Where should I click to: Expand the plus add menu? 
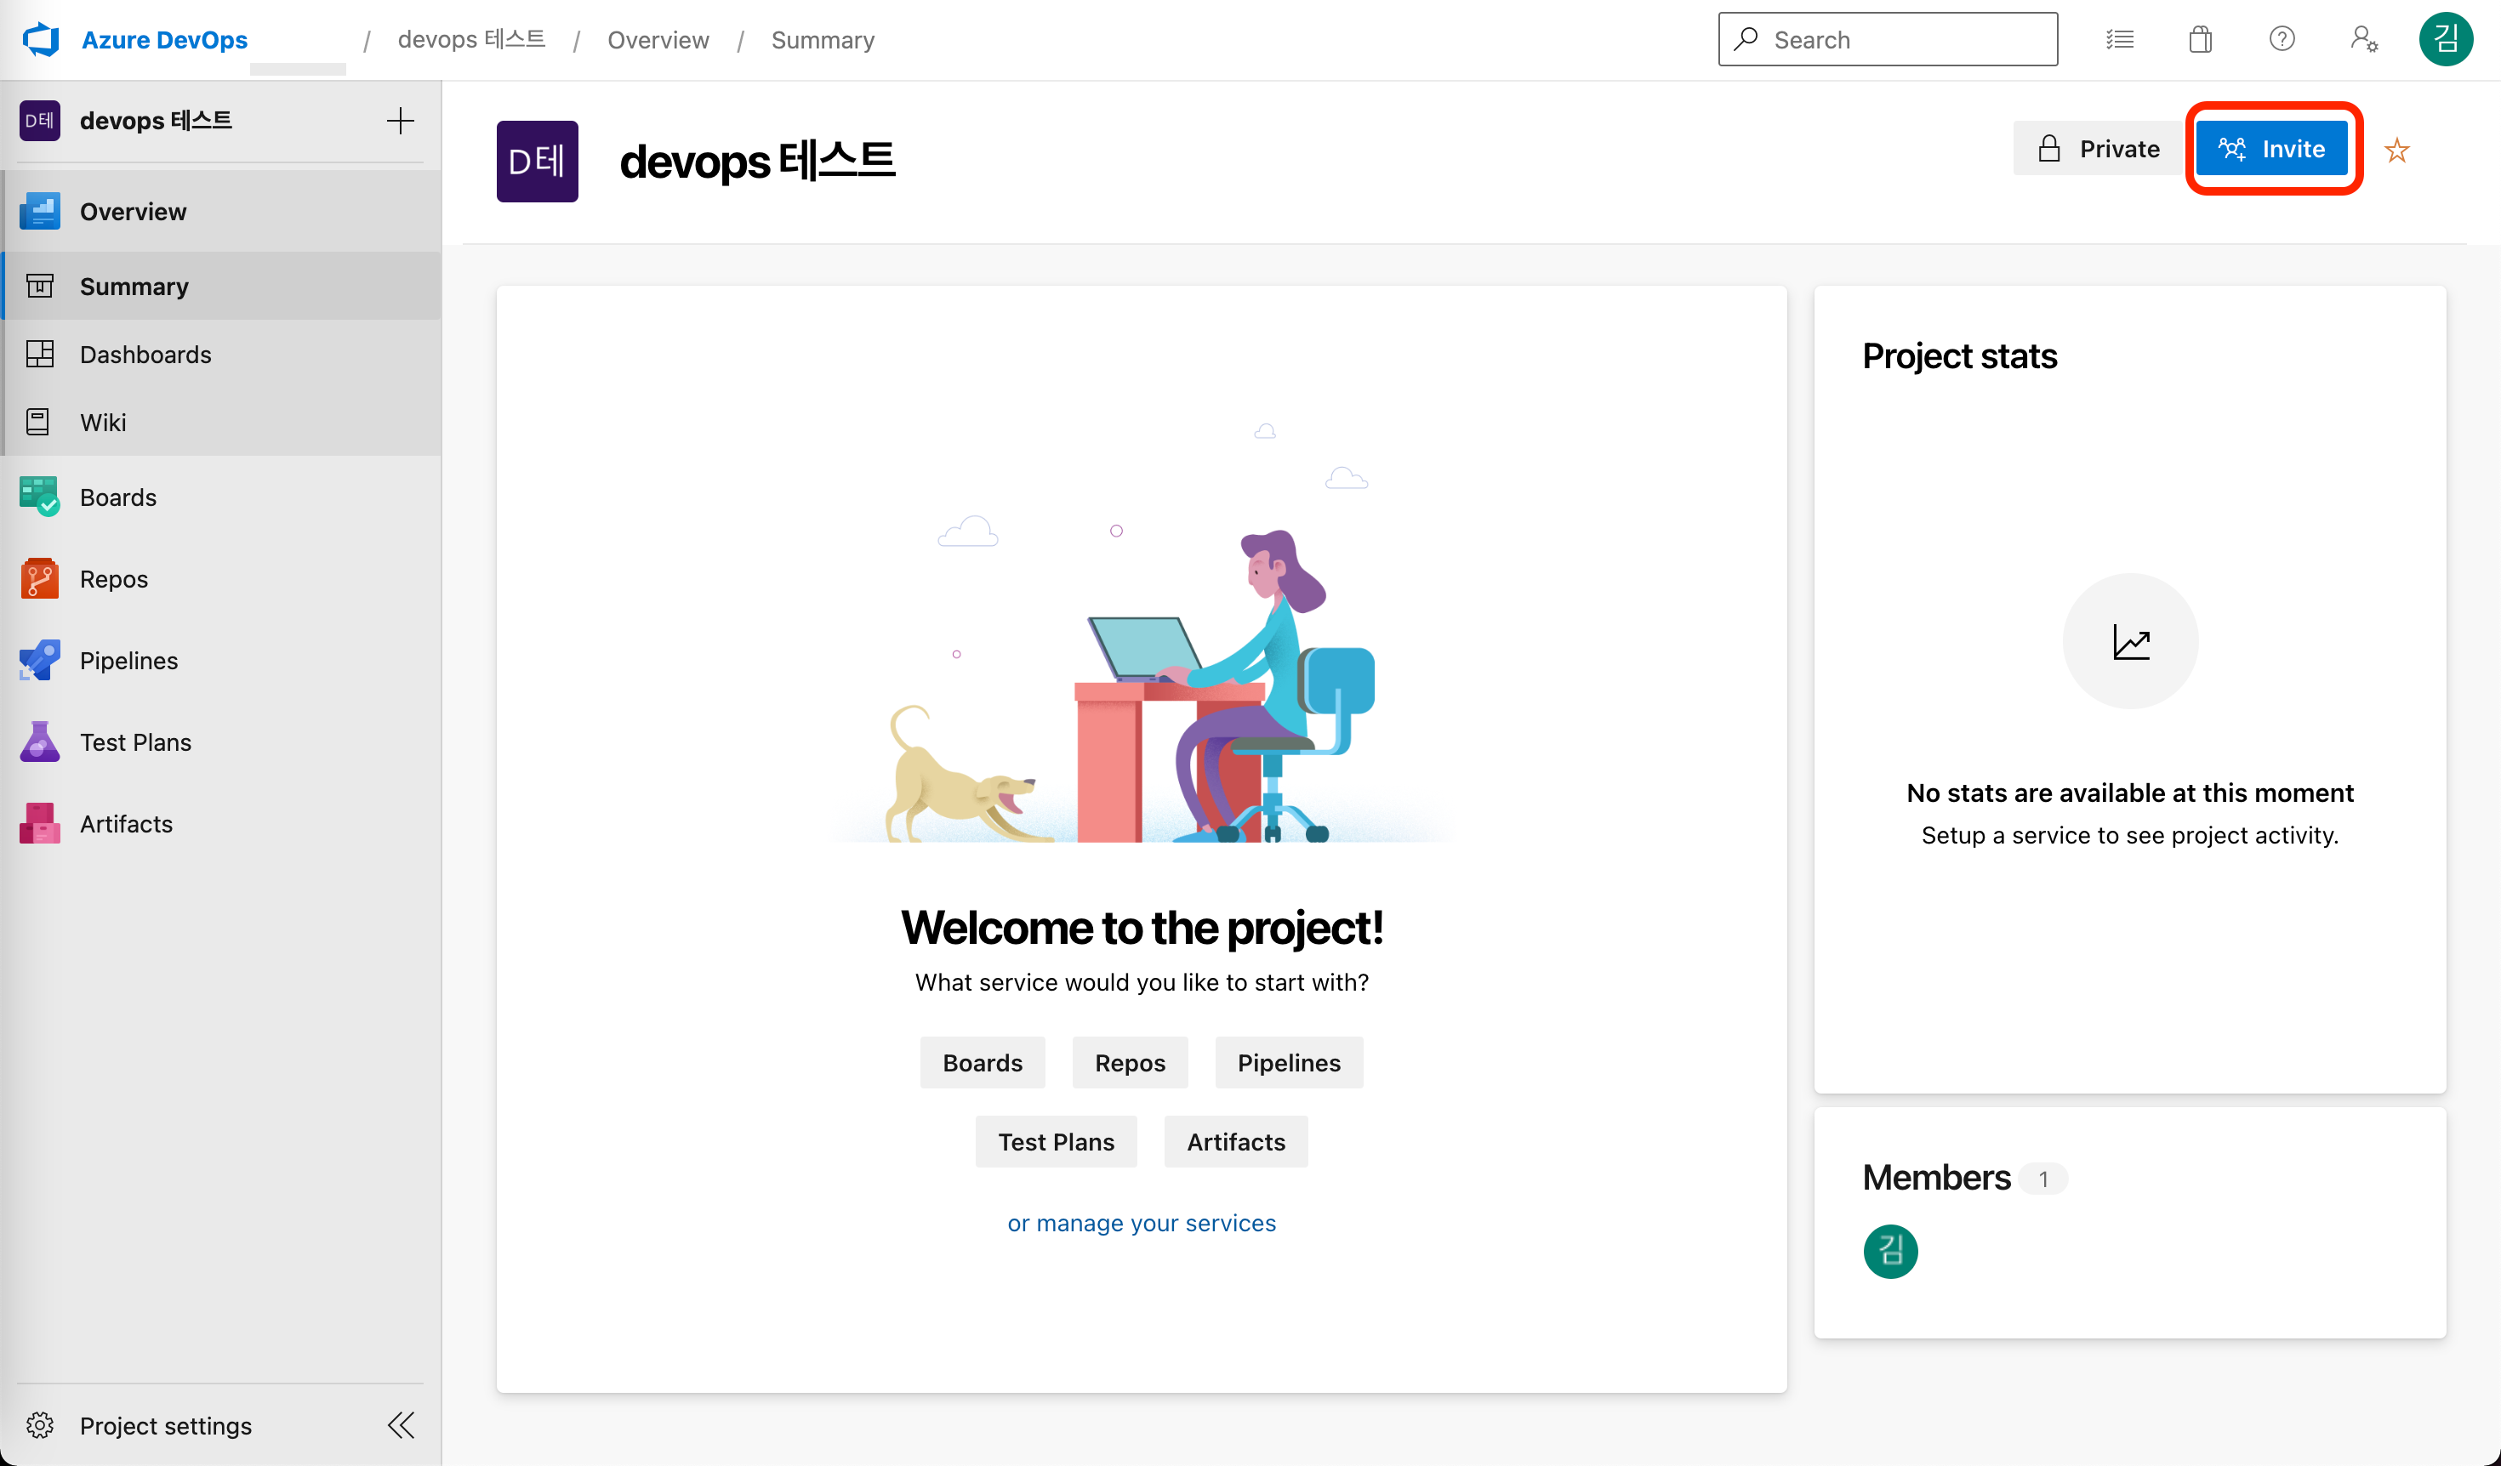tap(400, 121)
